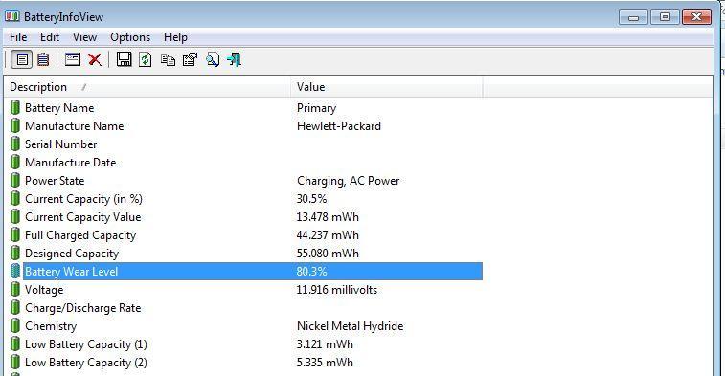Switch to the Battery Log view icon
725x376 pixels.
tap(43, 59)
